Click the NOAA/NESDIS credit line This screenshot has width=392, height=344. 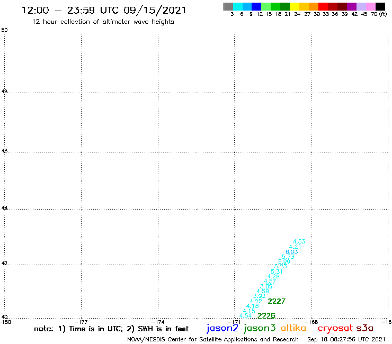pyautogui.click(x=213, y=340)
